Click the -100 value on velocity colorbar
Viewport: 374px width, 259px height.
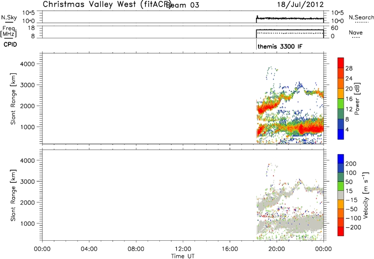coord(353,218)
